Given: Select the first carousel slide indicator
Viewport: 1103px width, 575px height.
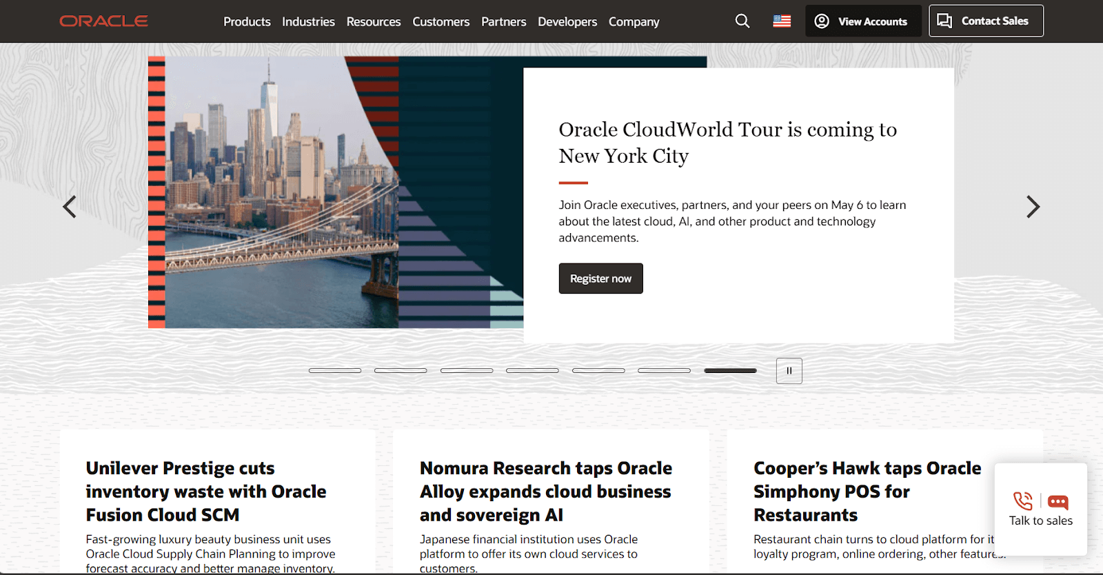Looking at the screenshot, I should pos(335,371).
